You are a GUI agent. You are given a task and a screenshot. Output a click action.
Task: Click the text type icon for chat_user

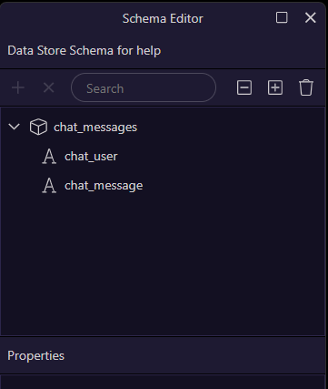coord(49,157)
